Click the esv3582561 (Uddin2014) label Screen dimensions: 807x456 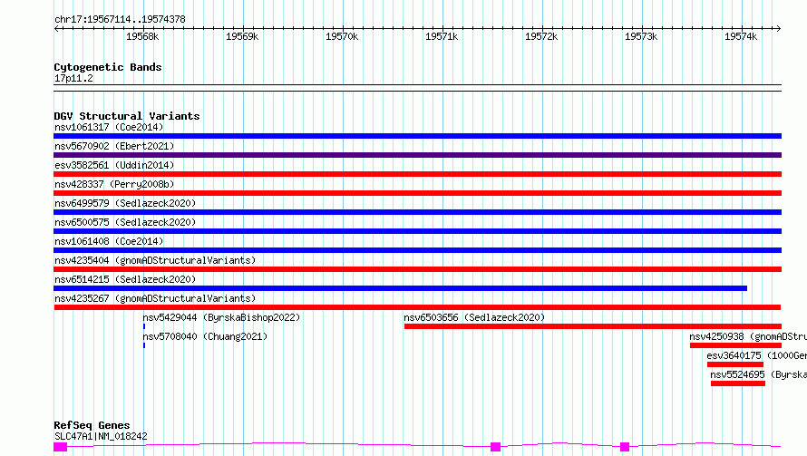114,165
